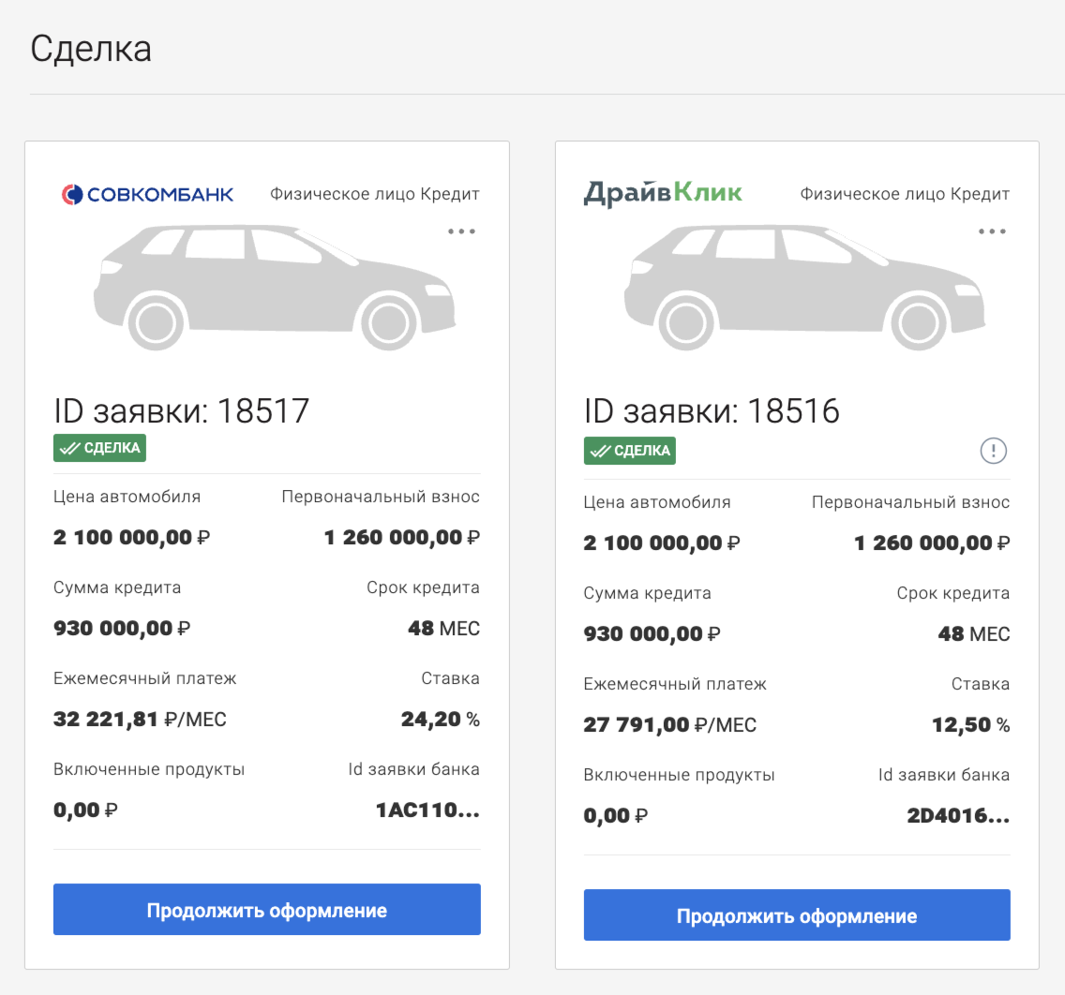Select the ID заявки: 18516 heading
Viewport: 1065px width, 995px height.
point(712,410)
